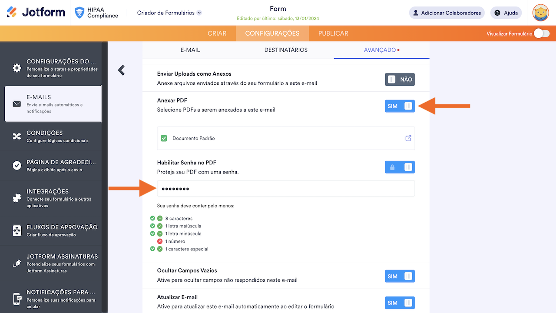Click the back arrow chevron
556x313 pixels.
pos(121,70)
